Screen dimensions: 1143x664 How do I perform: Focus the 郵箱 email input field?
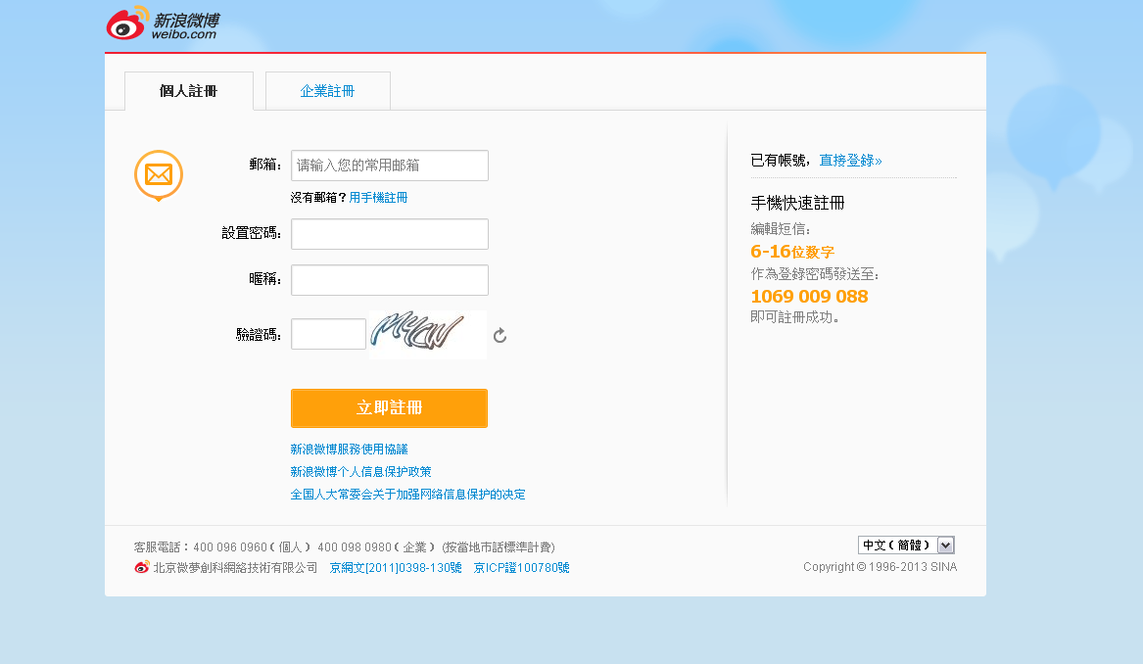[x=390, y=166]
